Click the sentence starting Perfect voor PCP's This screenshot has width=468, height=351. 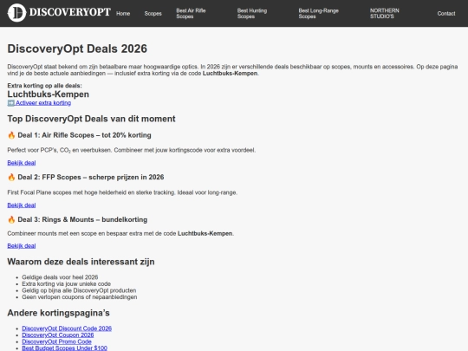pos(132,150)
